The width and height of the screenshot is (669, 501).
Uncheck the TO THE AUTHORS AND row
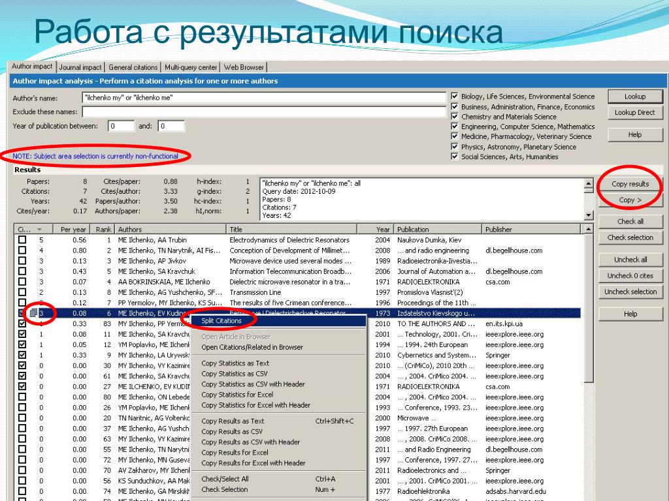pyautogui.click(x=22, y=324)
